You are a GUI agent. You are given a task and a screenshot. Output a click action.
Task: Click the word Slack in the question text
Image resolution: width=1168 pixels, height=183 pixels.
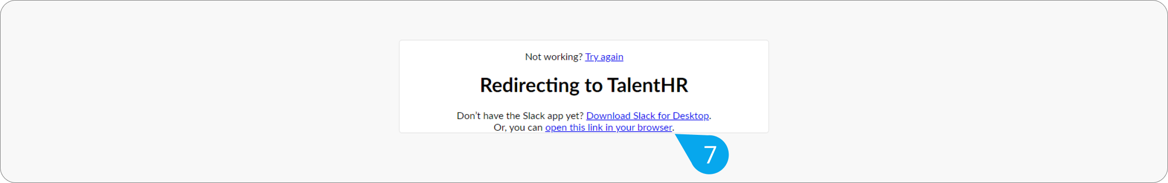click(533, 116)
